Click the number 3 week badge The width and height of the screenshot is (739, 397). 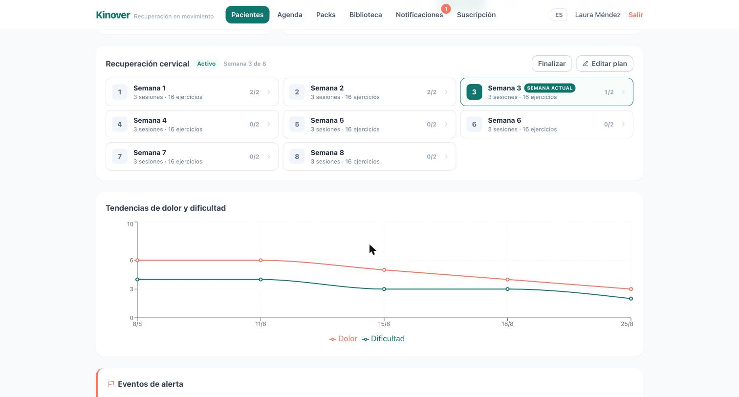click(x=474, y=92)
